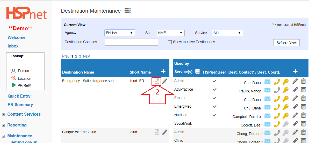
Task: Click the phone icon for Campbell, Deirdre
Action: pos(277,116)
